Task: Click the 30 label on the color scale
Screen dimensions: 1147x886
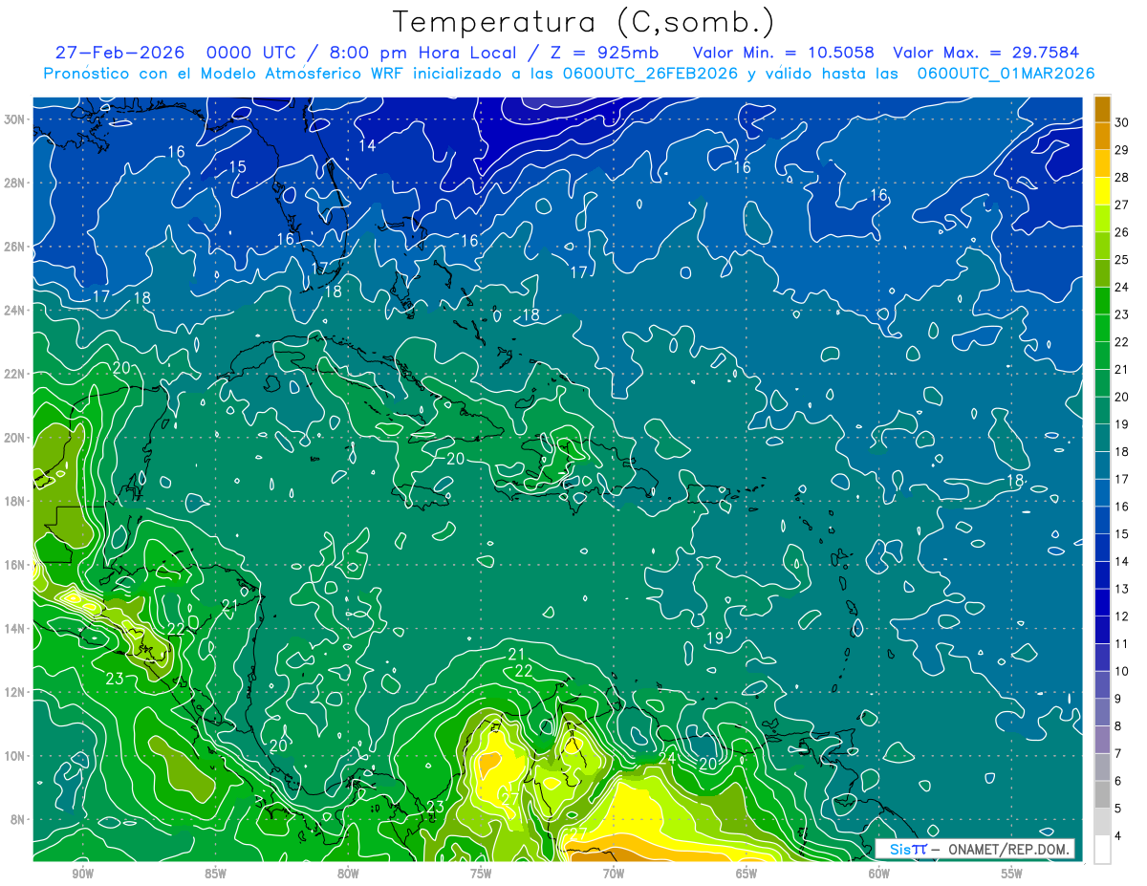Action: tap(1122, 122)
